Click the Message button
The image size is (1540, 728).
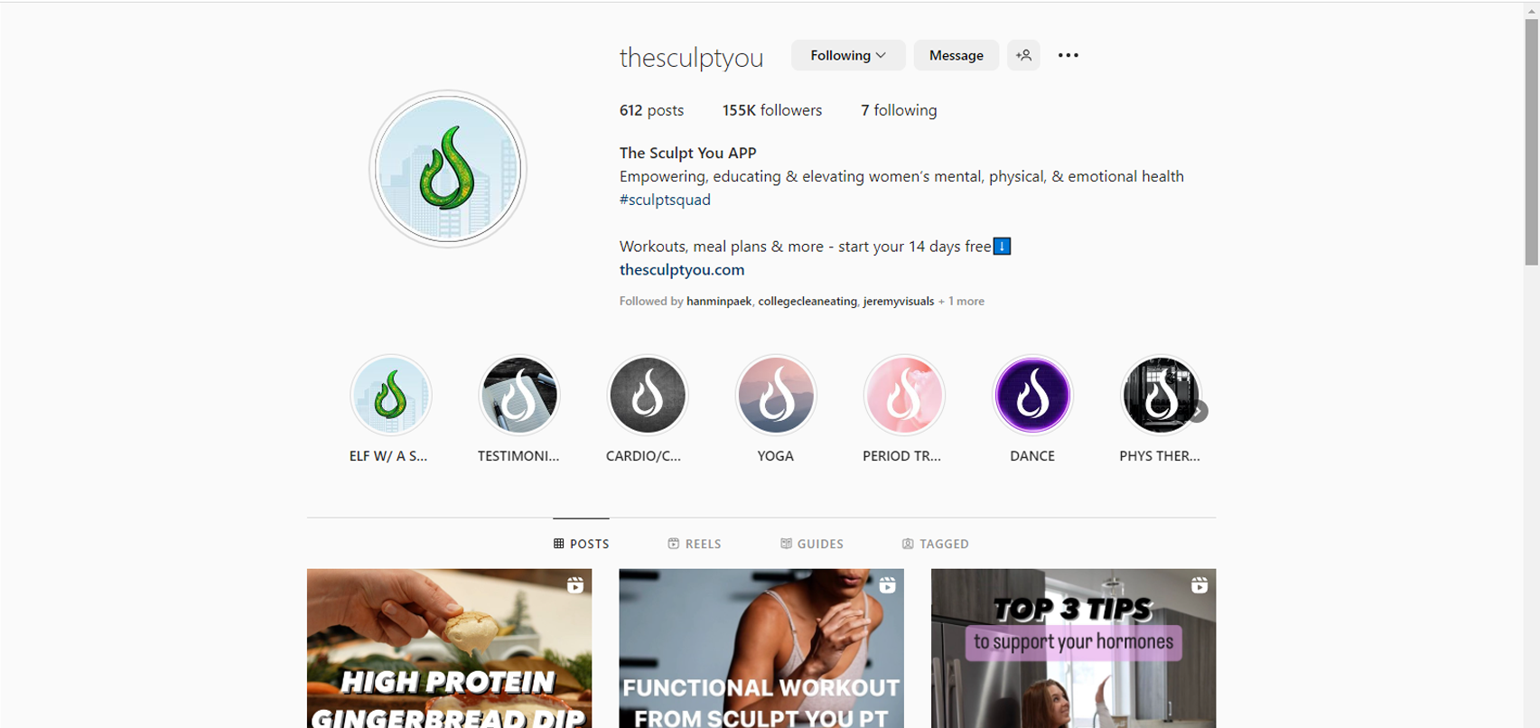click(957, 55)
